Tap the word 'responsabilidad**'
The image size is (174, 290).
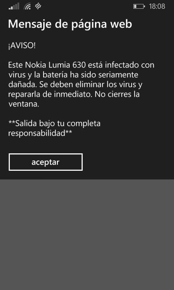[x=40, y=133]
